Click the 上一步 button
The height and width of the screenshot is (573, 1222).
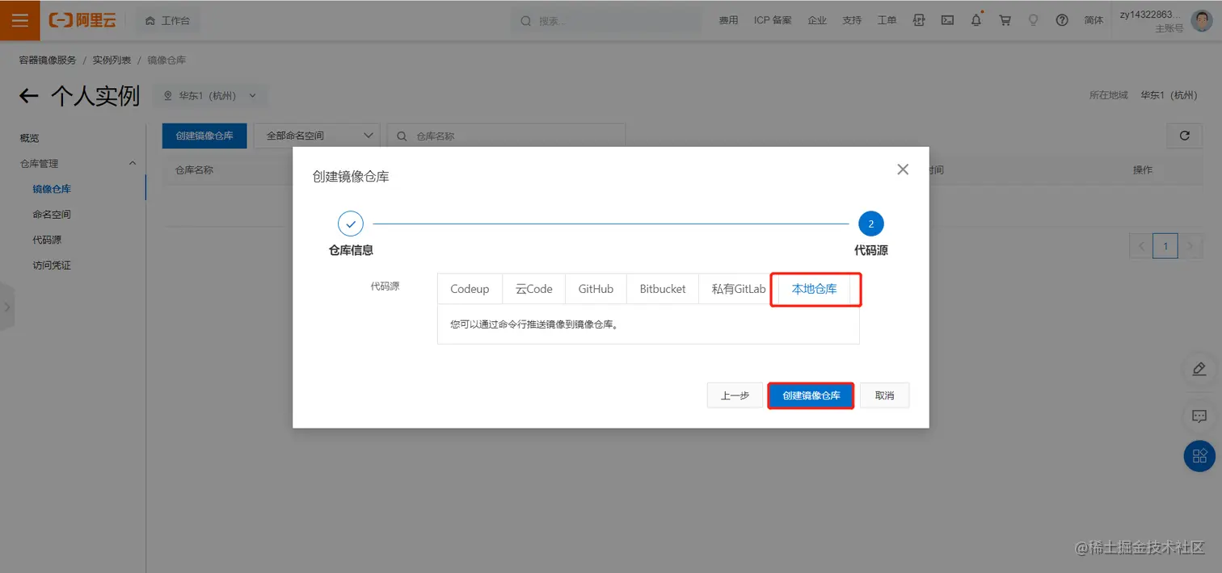[x=735, y=395]
